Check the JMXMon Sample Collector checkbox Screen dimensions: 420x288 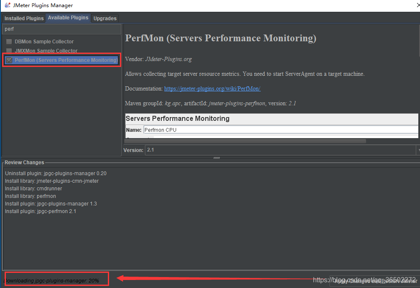click(x=9, y=51)
